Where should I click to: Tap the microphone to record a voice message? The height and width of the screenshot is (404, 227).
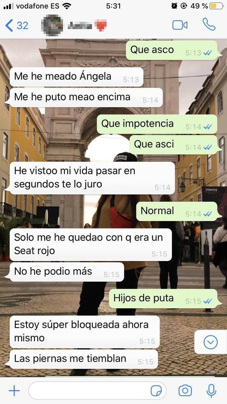tap(211, 391)
